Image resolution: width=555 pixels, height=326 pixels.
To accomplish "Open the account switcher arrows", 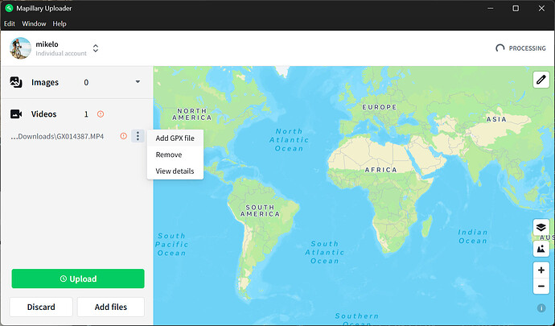I will (96, 48).
